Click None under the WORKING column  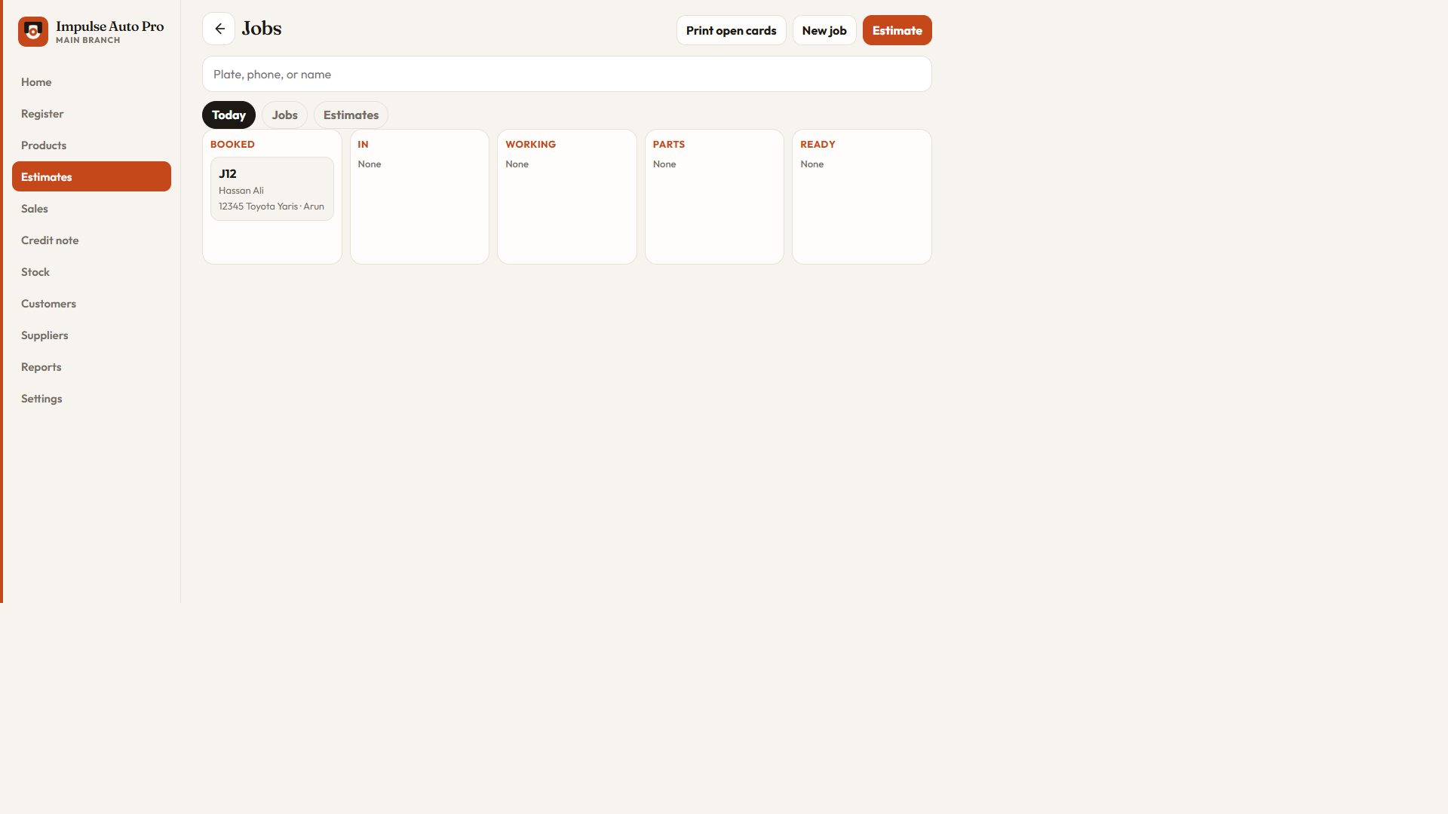517,164
